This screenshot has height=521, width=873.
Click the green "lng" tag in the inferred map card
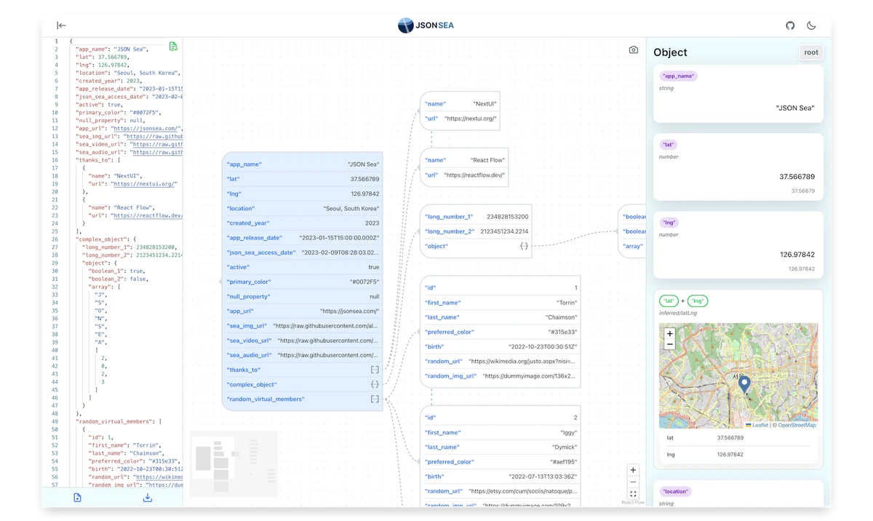pyautogui.click(x=698, y=301)
